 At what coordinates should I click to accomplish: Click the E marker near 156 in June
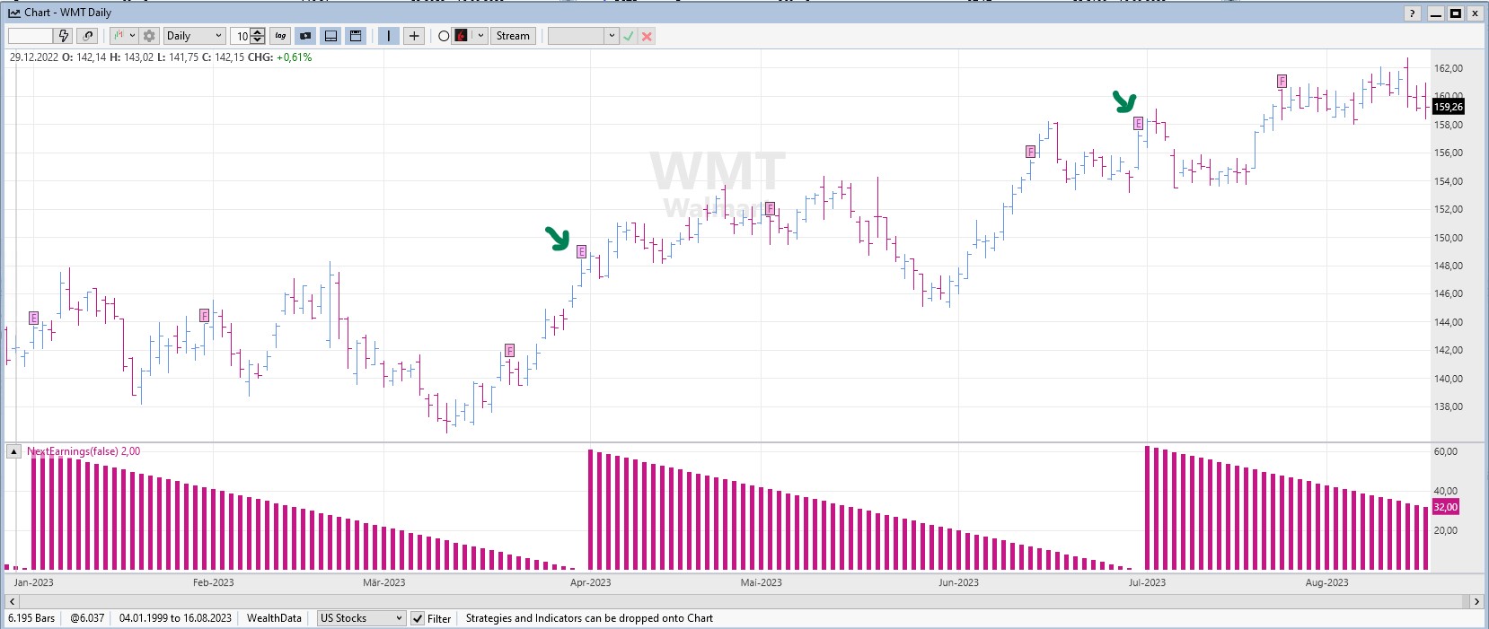coord(1031,152)
